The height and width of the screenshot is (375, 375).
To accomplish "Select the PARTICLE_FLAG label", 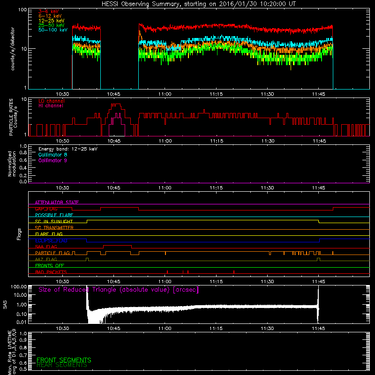I will pos(52,253).
